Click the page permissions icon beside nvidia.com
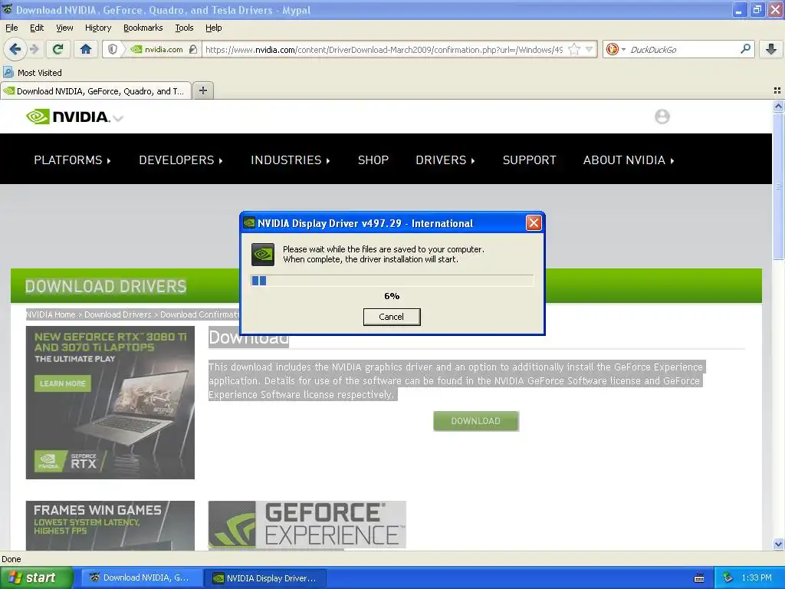The width and height of the screenshot is (785, 589). pyautogui.click(x=193, y=49)
